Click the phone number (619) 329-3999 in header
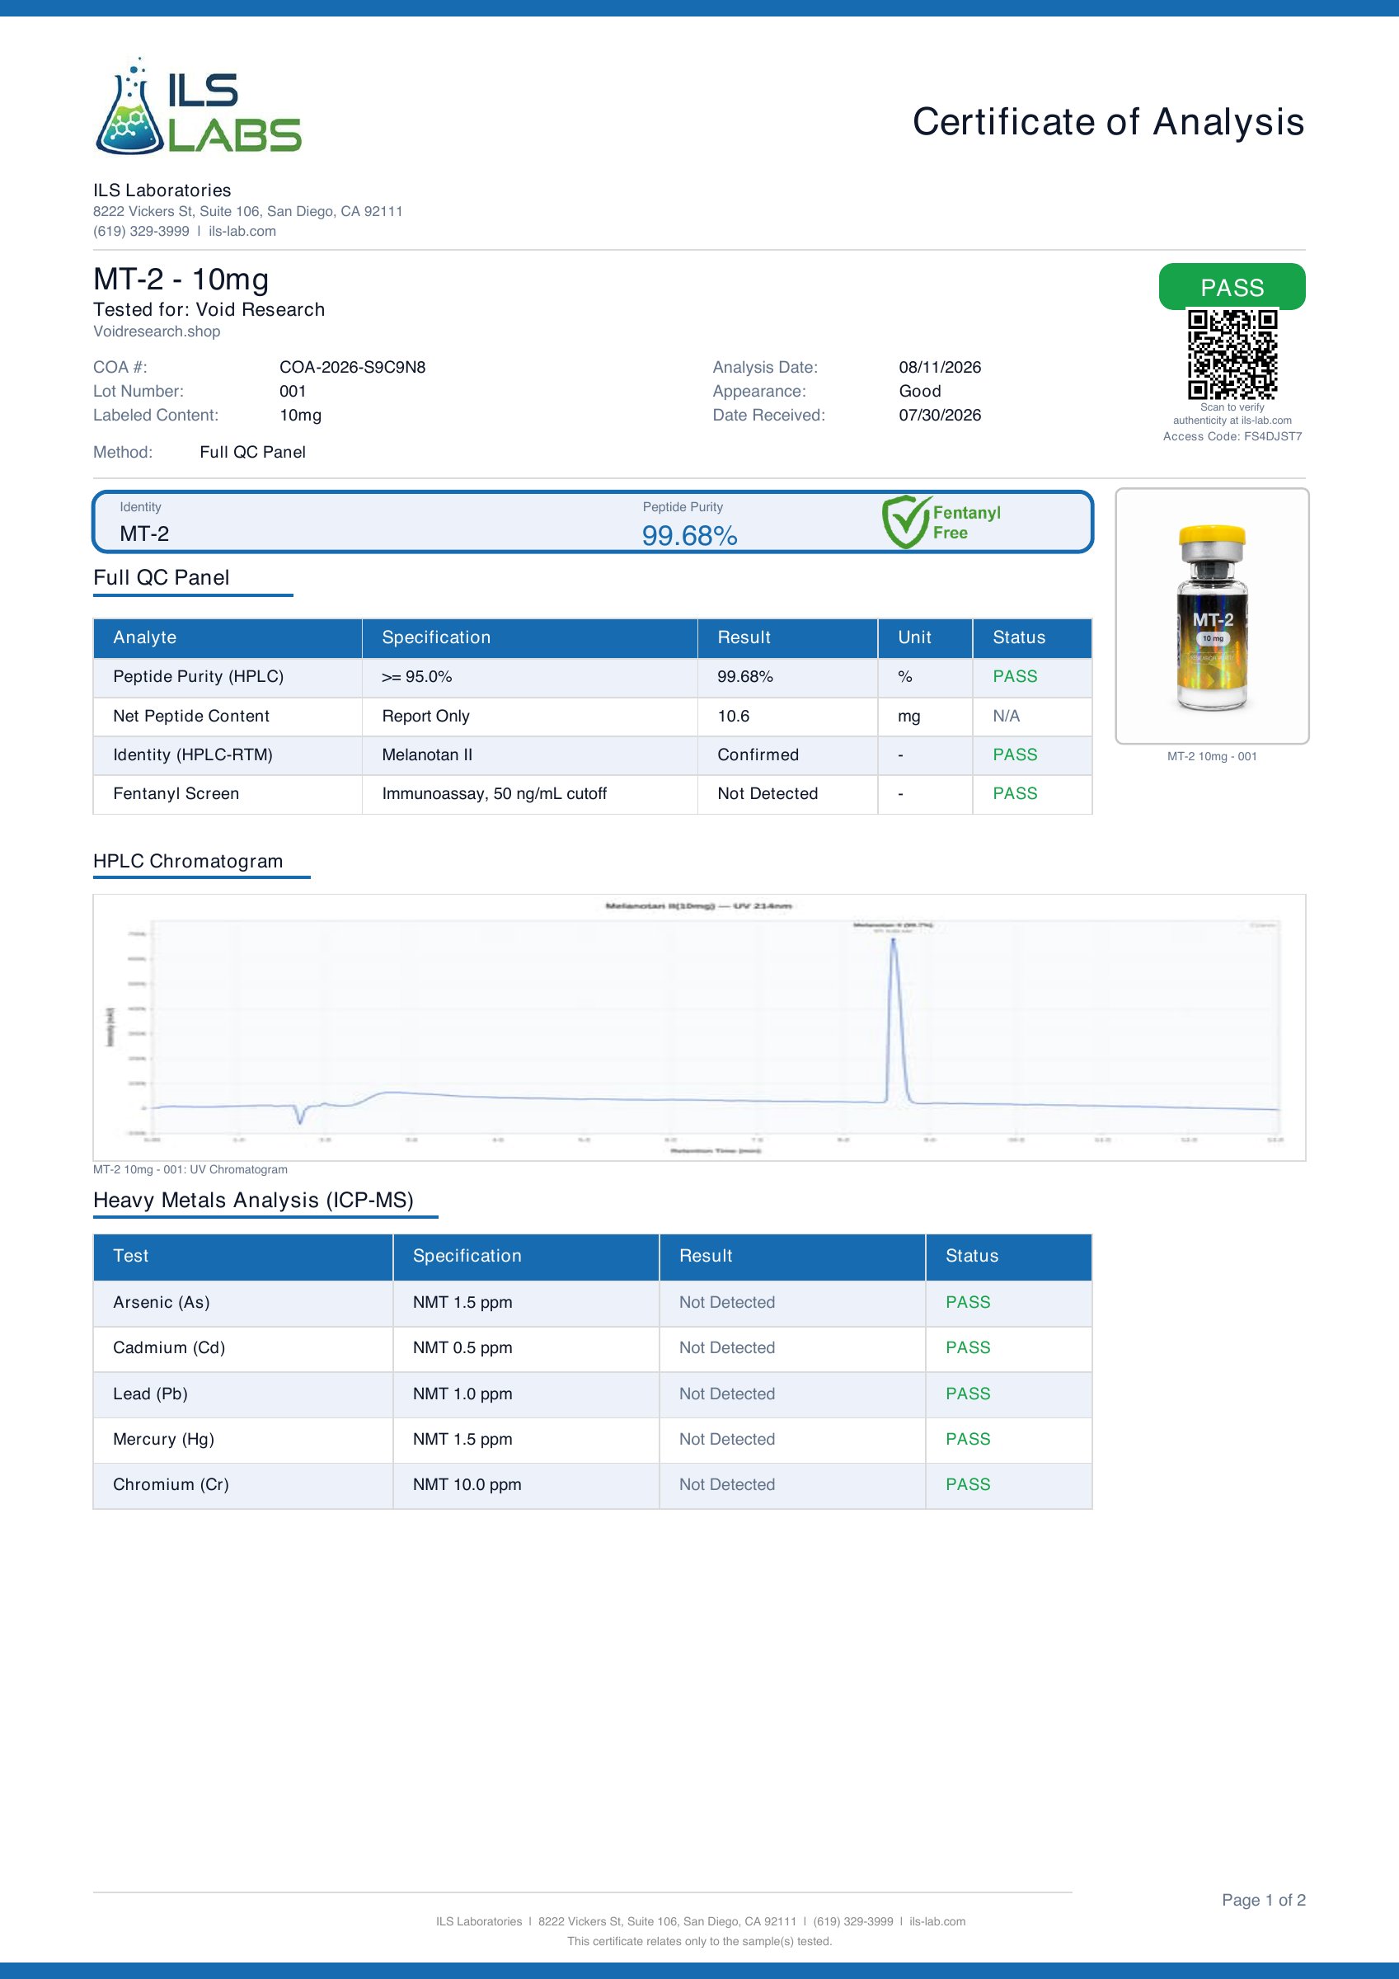The width and height of the screenshot is (1399, 1979). coord(141,231)
